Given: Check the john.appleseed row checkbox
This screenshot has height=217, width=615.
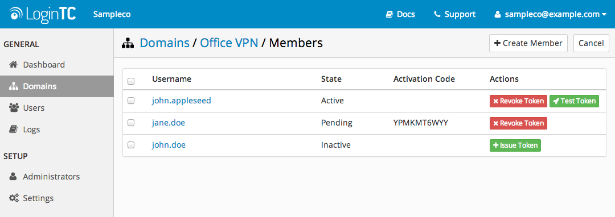Looking at the screenshot, I should click(132, 101).
